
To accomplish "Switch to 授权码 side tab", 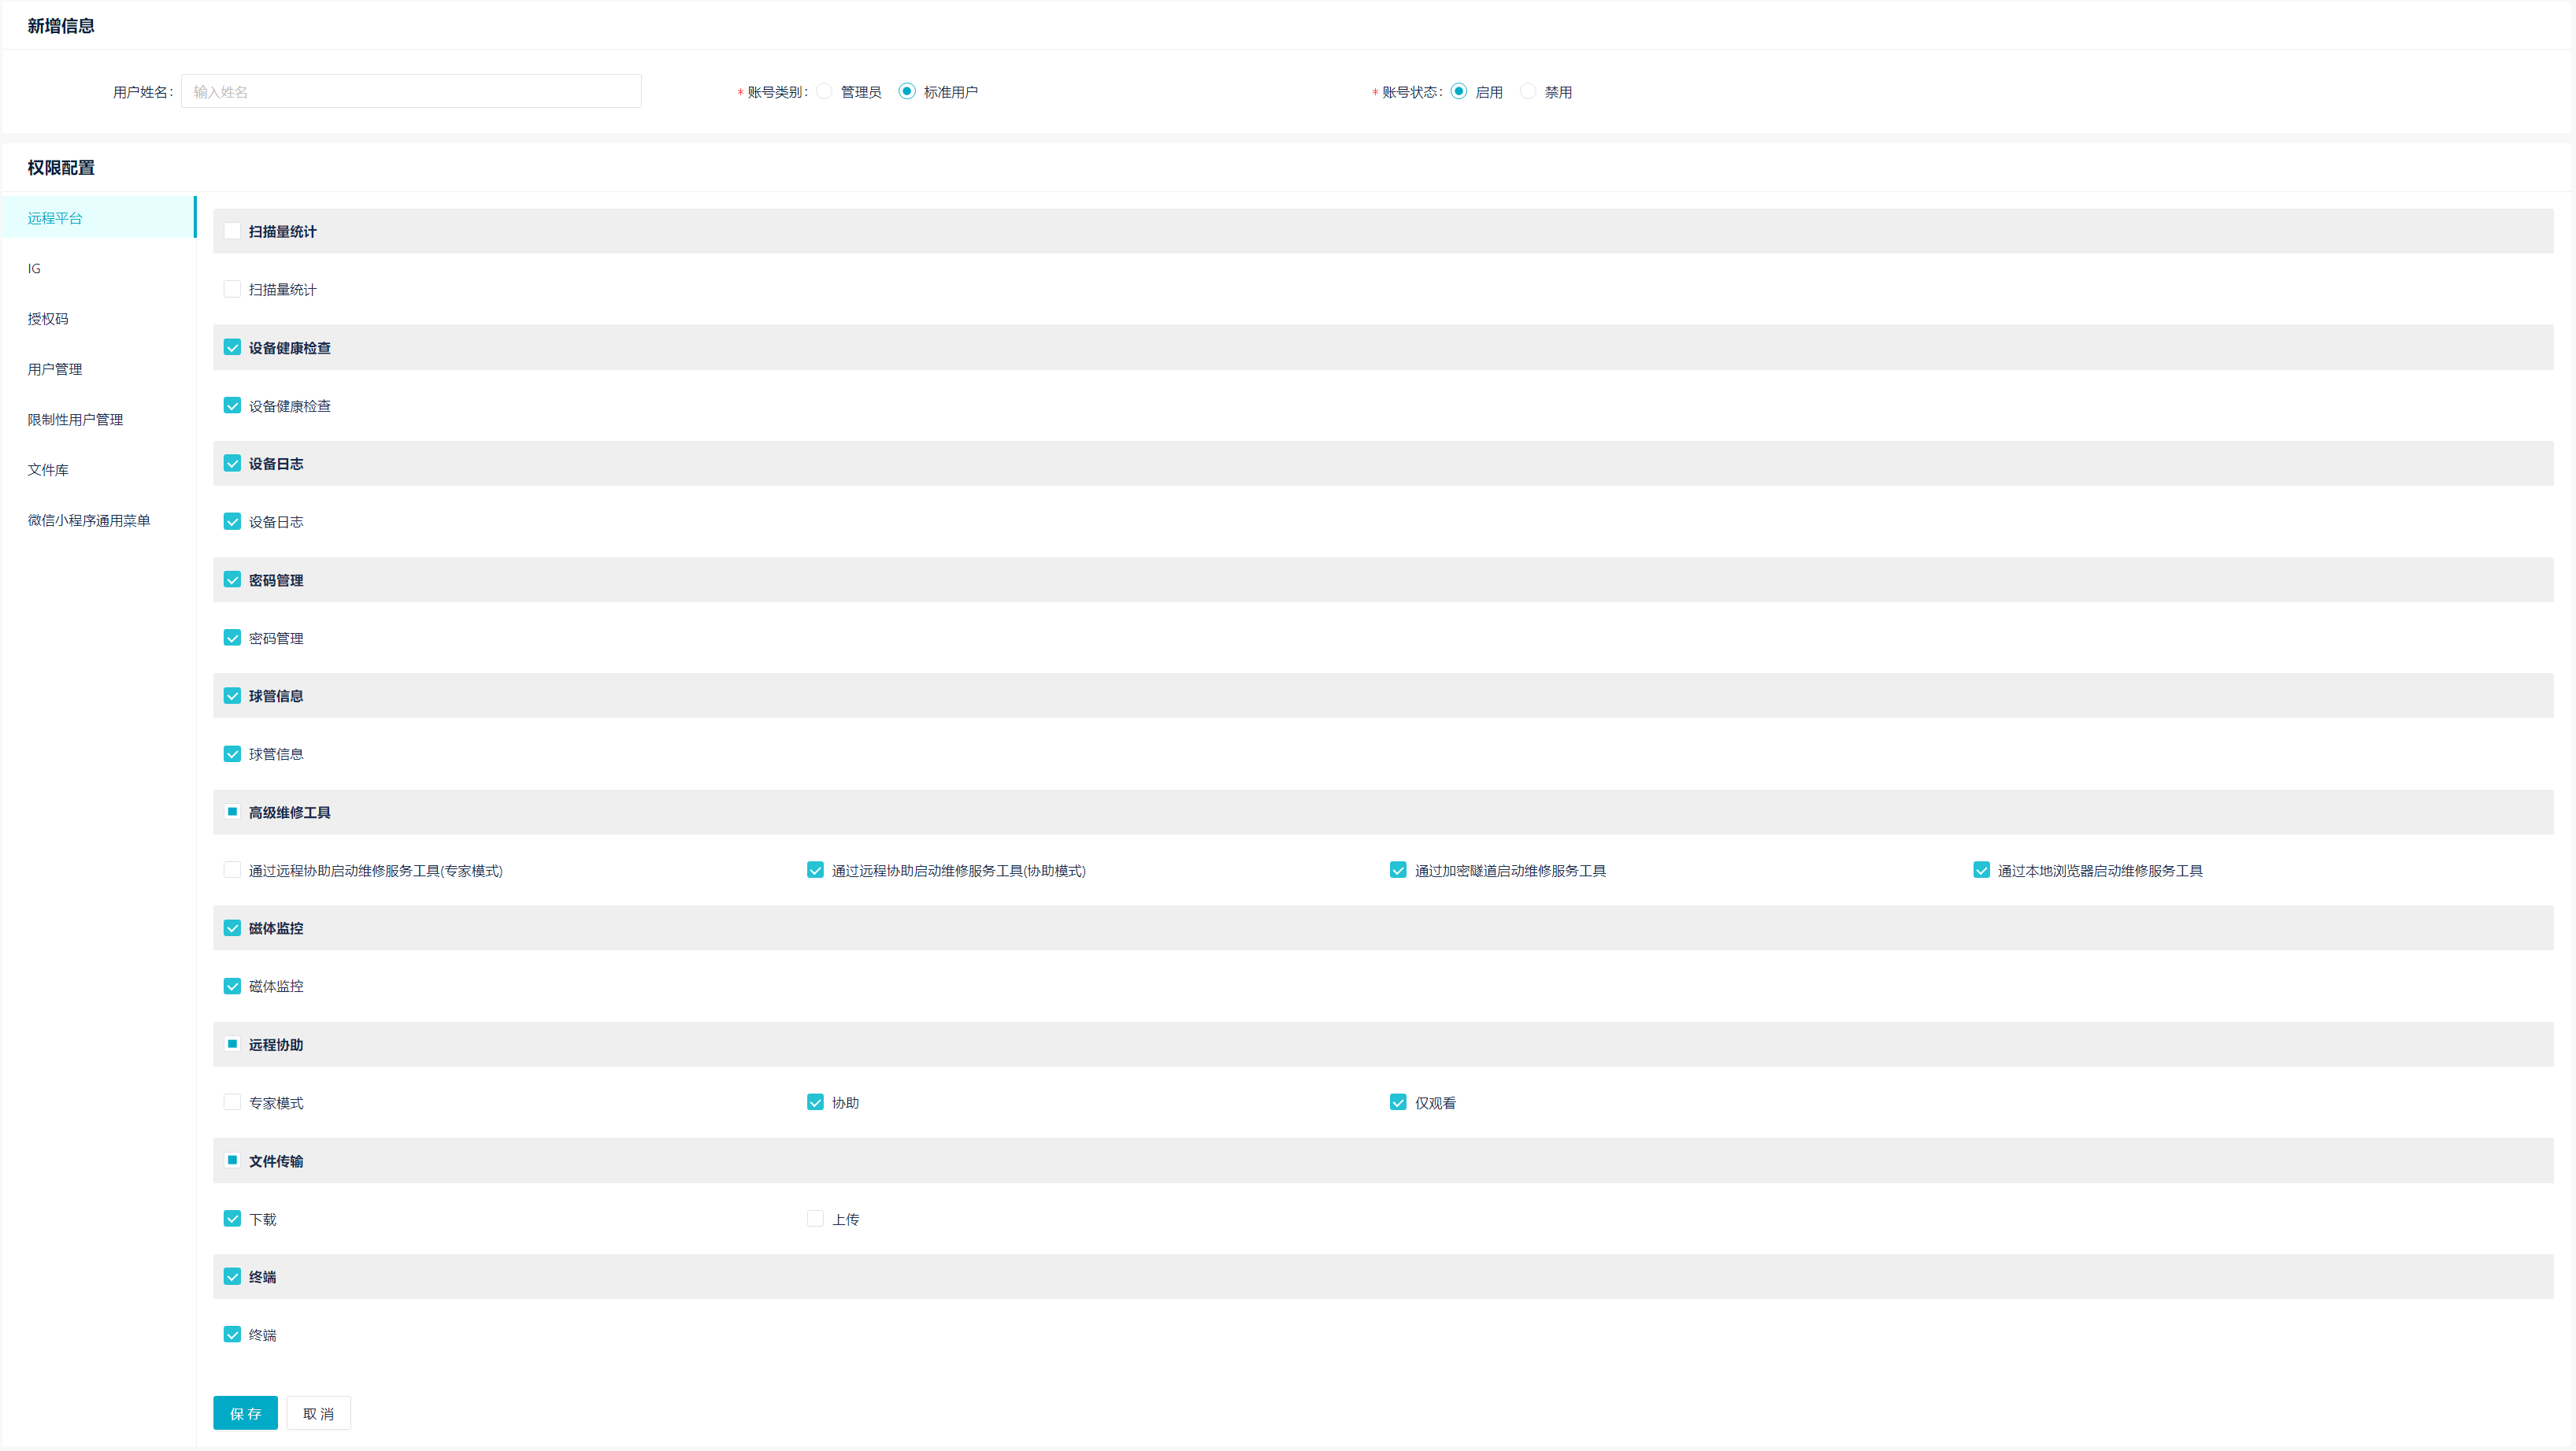I will (x=48, y=318).
